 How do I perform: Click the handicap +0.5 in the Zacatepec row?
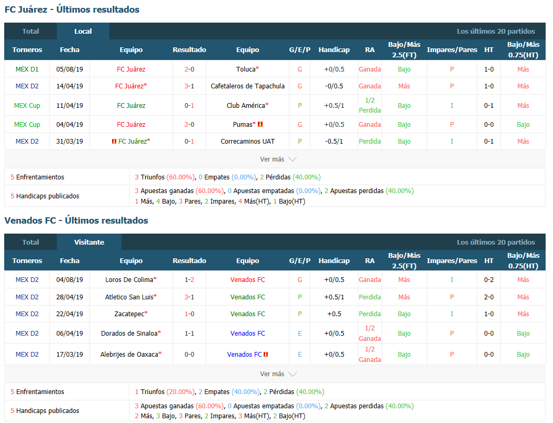click(334, 314)
